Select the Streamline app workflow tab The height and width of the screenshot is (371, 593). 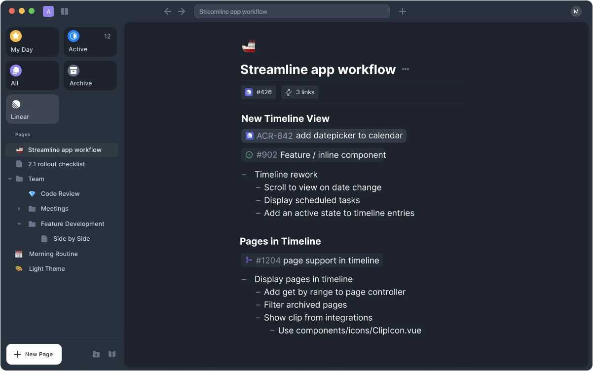point(292,11)
